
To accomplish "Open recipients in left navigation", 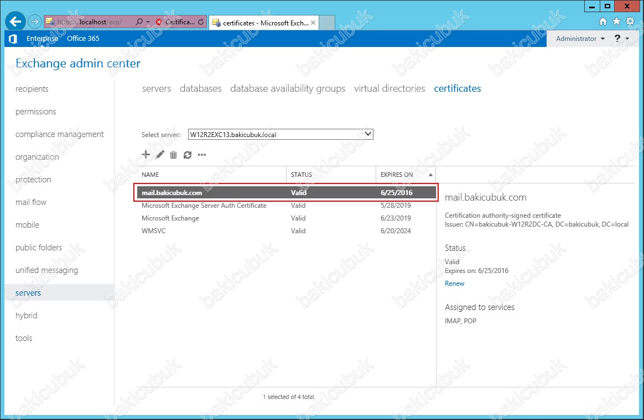I will [x=32, y=89].
